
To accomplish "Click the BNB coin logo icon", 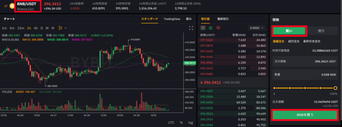I will tap(11, 6).
